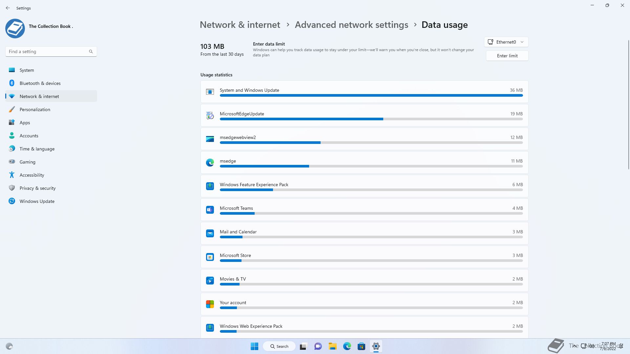Click The Collection Book account name
The height and width of the screenshot is (354, 630).
(51, 26)
